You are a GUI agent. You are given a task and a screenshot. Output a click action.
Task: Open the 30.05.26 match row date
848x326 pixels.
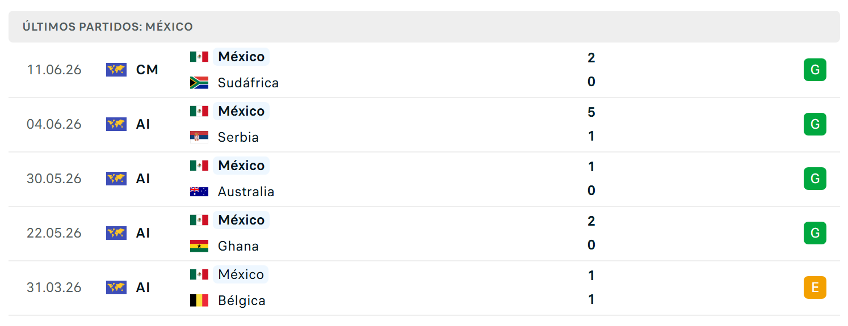54,179
